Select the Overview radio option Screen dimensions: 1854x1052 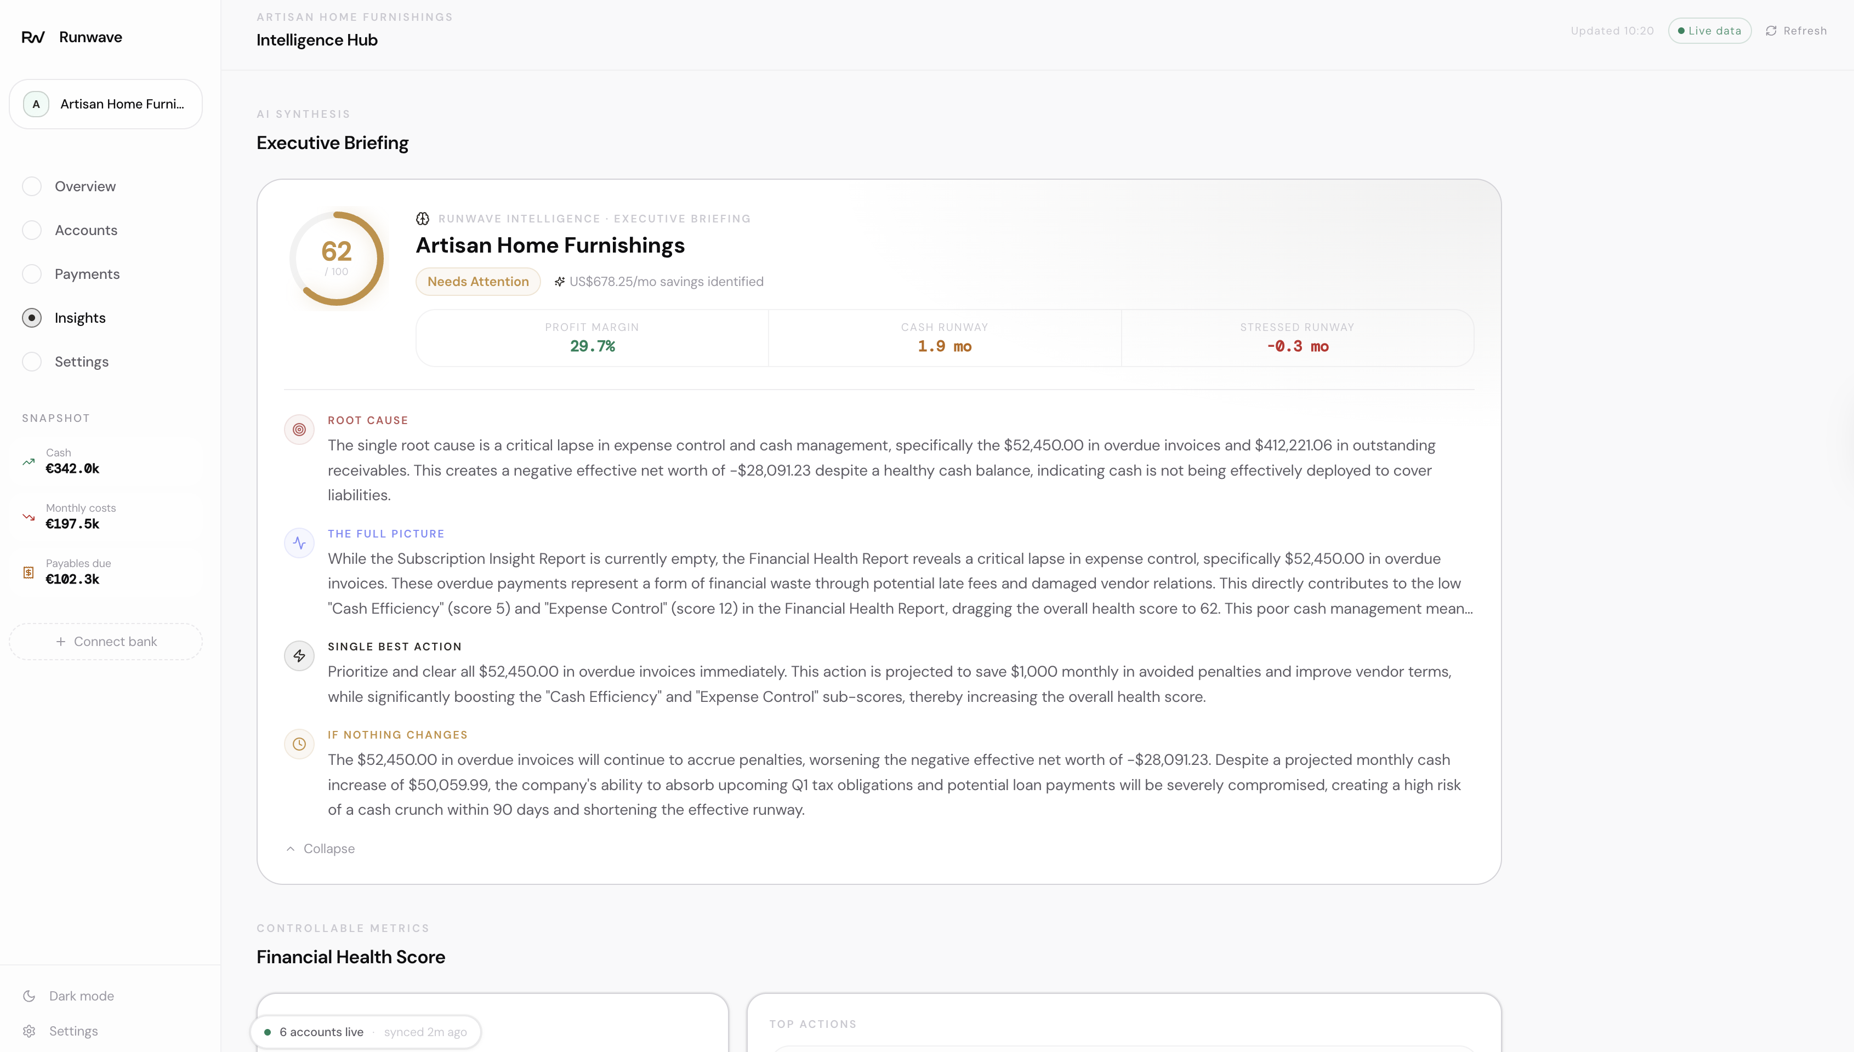click(32, 186)
